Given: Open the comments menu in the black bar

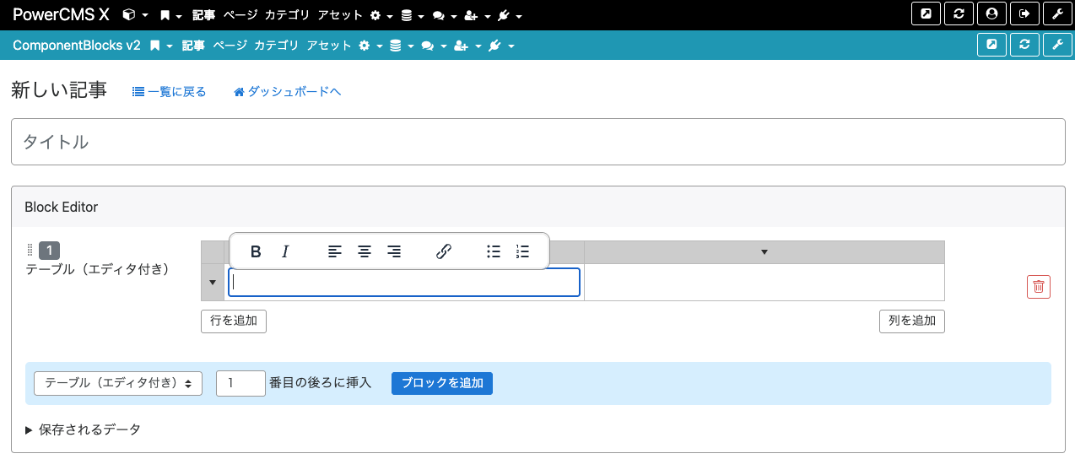Looking at the screenshot, I should coord(444,15).
